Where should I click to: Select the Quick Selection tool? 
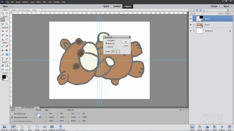pyautogui.click(x=7, y=24)
